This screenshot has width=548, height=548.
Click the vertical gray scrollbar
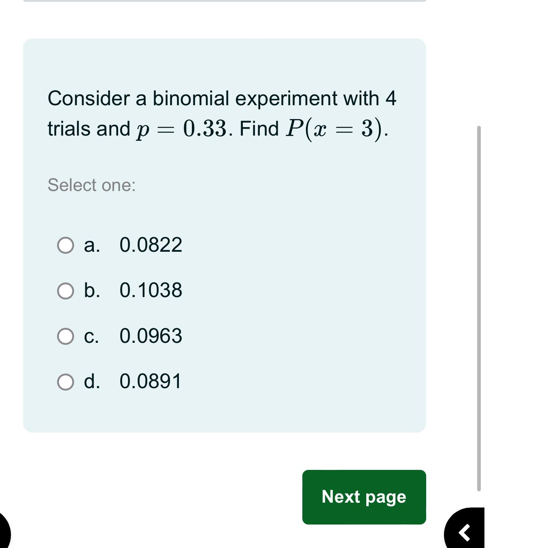479,308
